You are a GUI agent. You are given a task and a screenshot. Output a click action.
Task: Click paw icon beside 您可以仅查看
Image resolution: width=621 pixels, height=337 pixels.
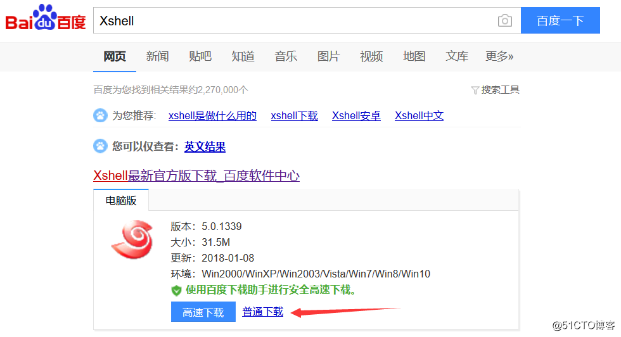[x=100, y=146]
